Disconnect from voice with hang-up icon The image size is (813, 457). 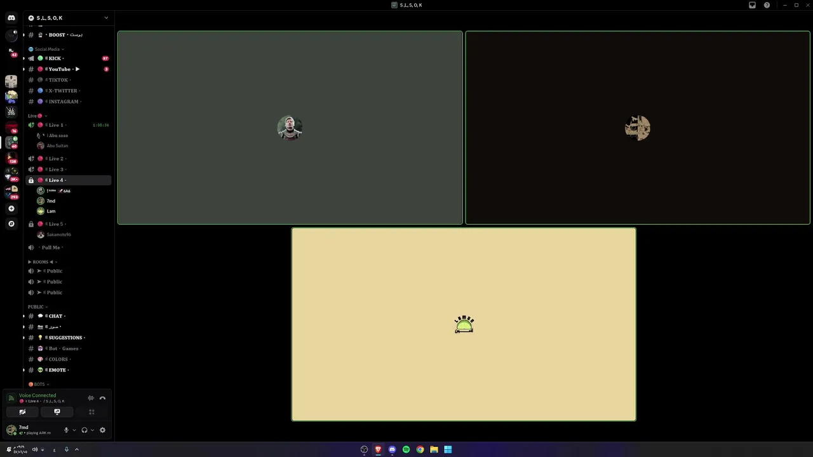point(102,398)
